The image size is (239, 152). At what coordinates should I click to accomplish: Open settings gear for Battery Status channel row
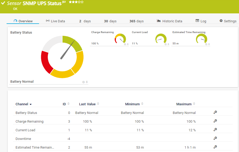click(x=215, y=112)
